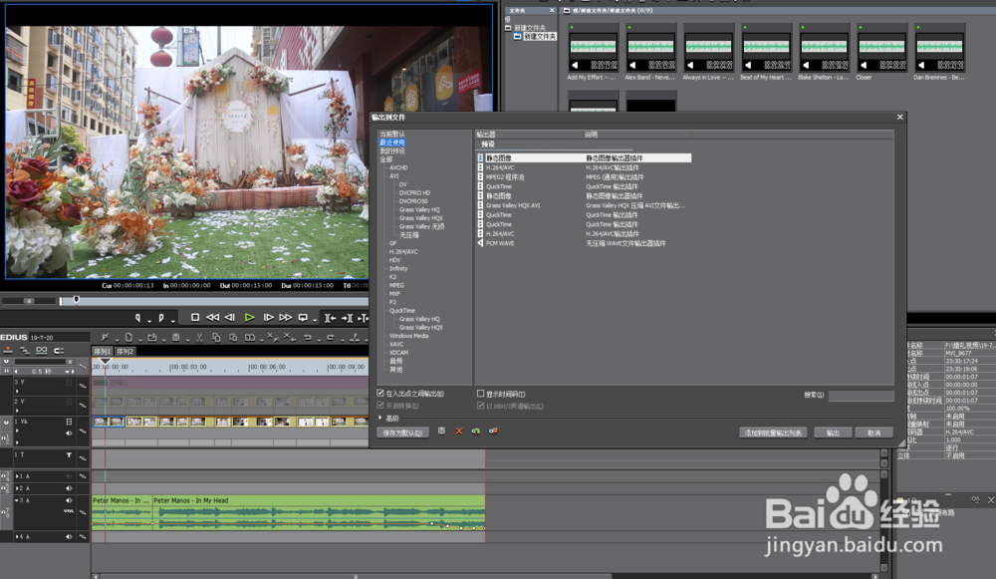The width and height of the screenshot is (996, 579).
Task: Collapse the 3 A audio track
Action: pyautogui.click(x=17, y=500)
